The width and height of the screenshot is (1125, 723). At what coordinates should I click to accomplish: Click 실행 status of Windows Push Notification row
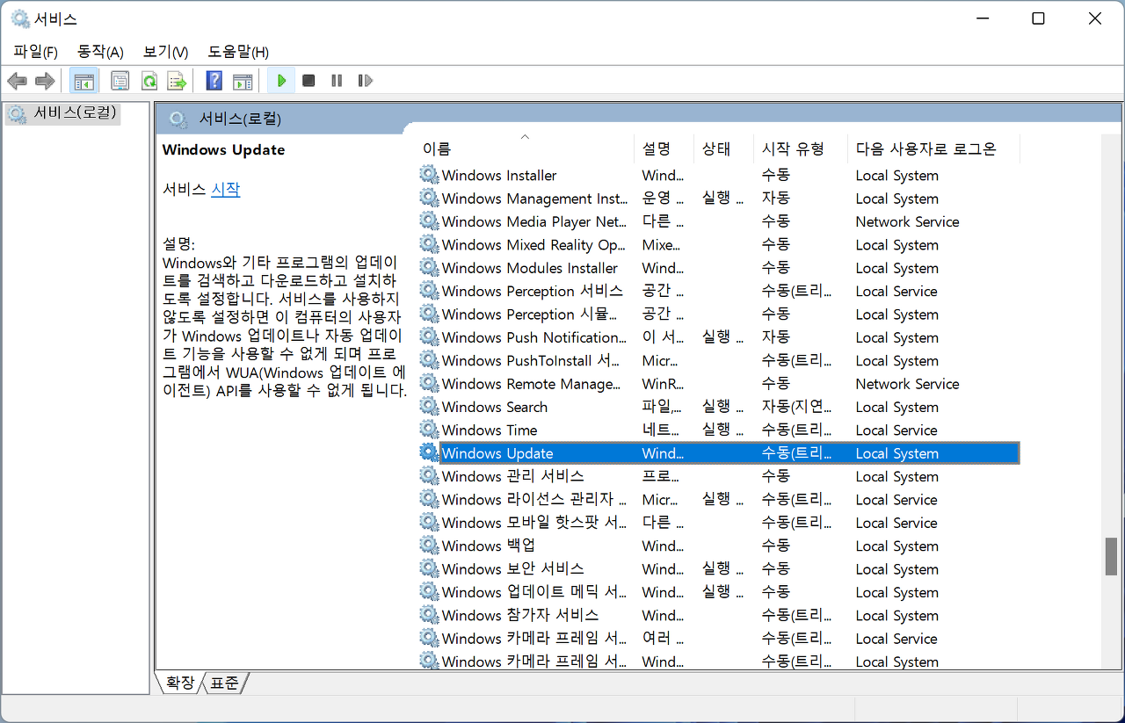[722, 337]
